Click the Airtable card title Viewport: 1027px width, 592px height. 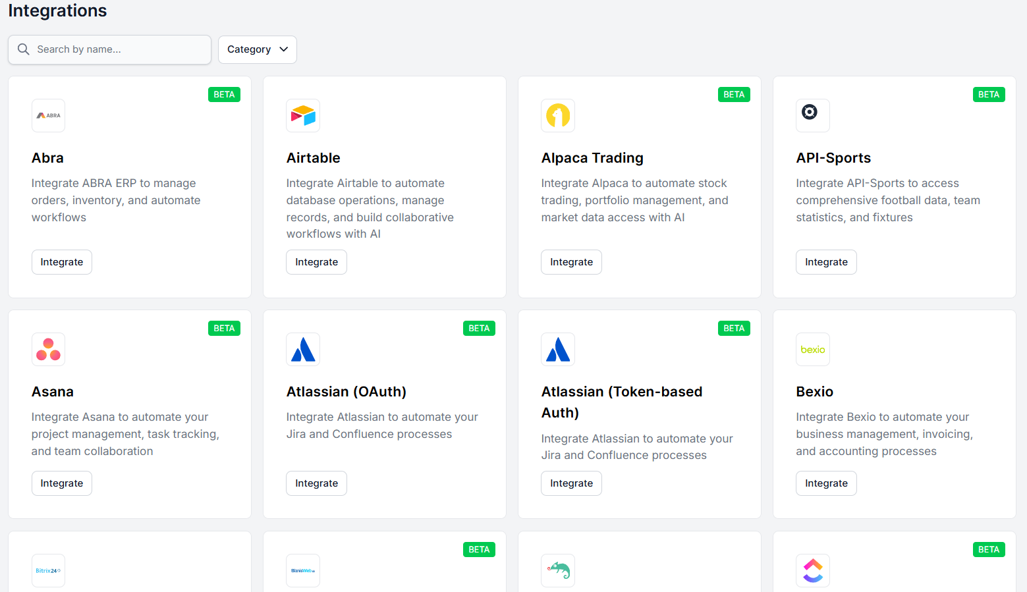(314, 158)
